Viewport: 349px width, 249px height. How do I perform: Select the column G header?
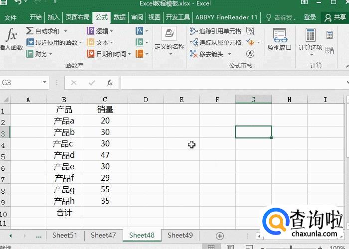(x=253, y=100)
